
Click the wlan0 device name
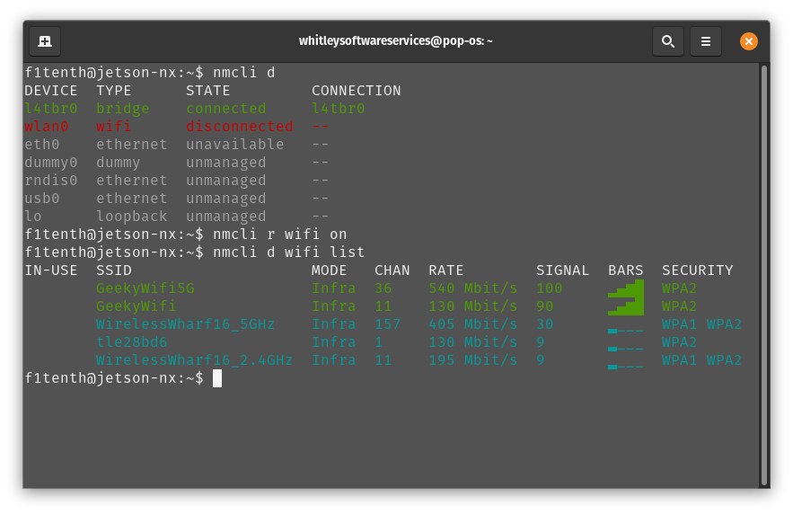tap(47, 127)
